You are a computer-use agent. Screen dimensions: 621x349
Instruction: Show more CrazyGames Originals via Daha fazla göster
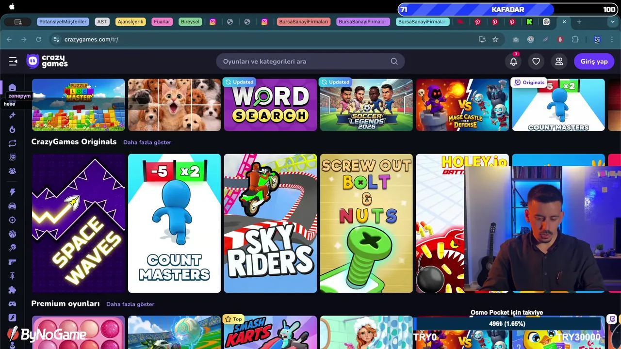tap(147, 142)
